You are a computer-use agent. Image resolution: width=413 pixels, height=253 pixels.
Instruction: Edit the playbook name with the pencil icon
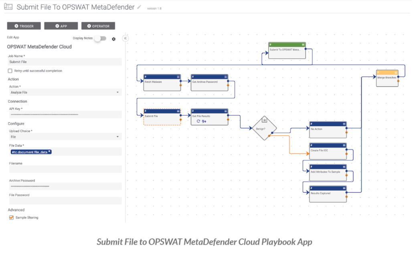pos(139,7)
